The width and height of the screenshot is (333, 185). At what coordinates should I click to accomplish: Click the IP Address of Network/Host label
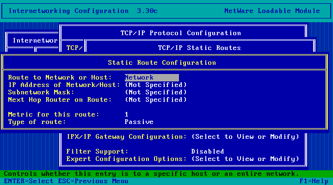(x=64, y=85)
